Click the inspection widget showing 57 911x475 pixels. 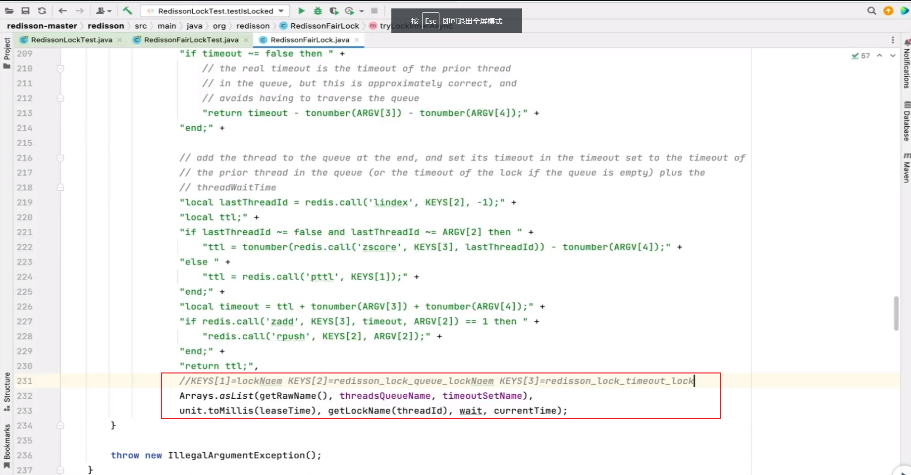pyautogui.click(x=861, y=56)
